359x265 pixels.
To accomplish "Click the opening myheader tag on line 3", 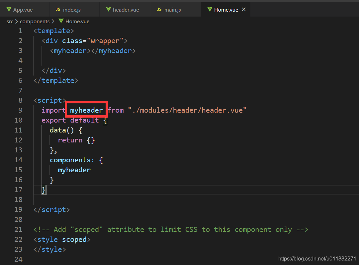I will pos(70,51).
